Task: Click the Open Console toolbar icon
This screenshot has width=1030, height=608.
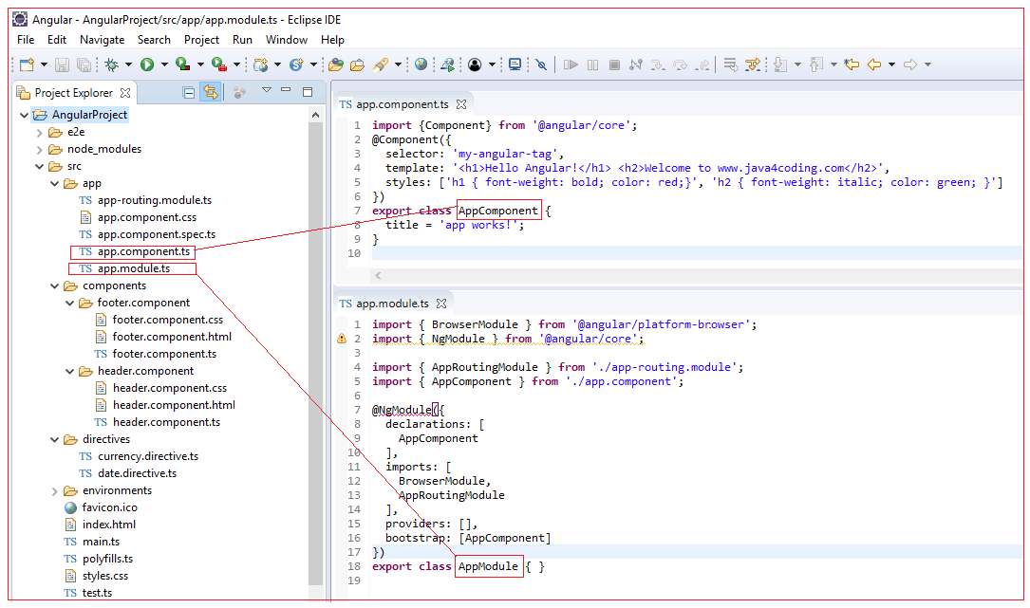Action: pos(516,64)
